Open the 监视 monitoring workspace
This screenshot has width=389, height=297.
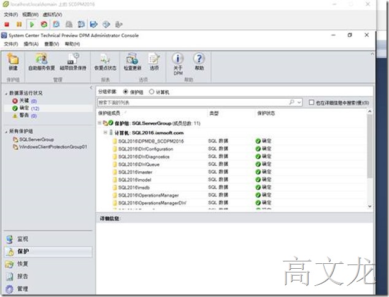click(48, 239)
